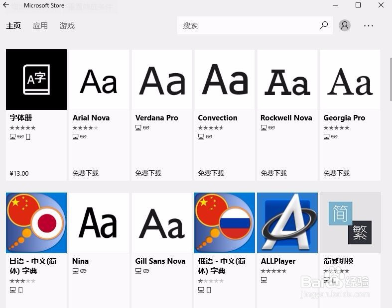
Task: Click the 免费下载 link under Verdana Pro
Action: coord(148,173)
